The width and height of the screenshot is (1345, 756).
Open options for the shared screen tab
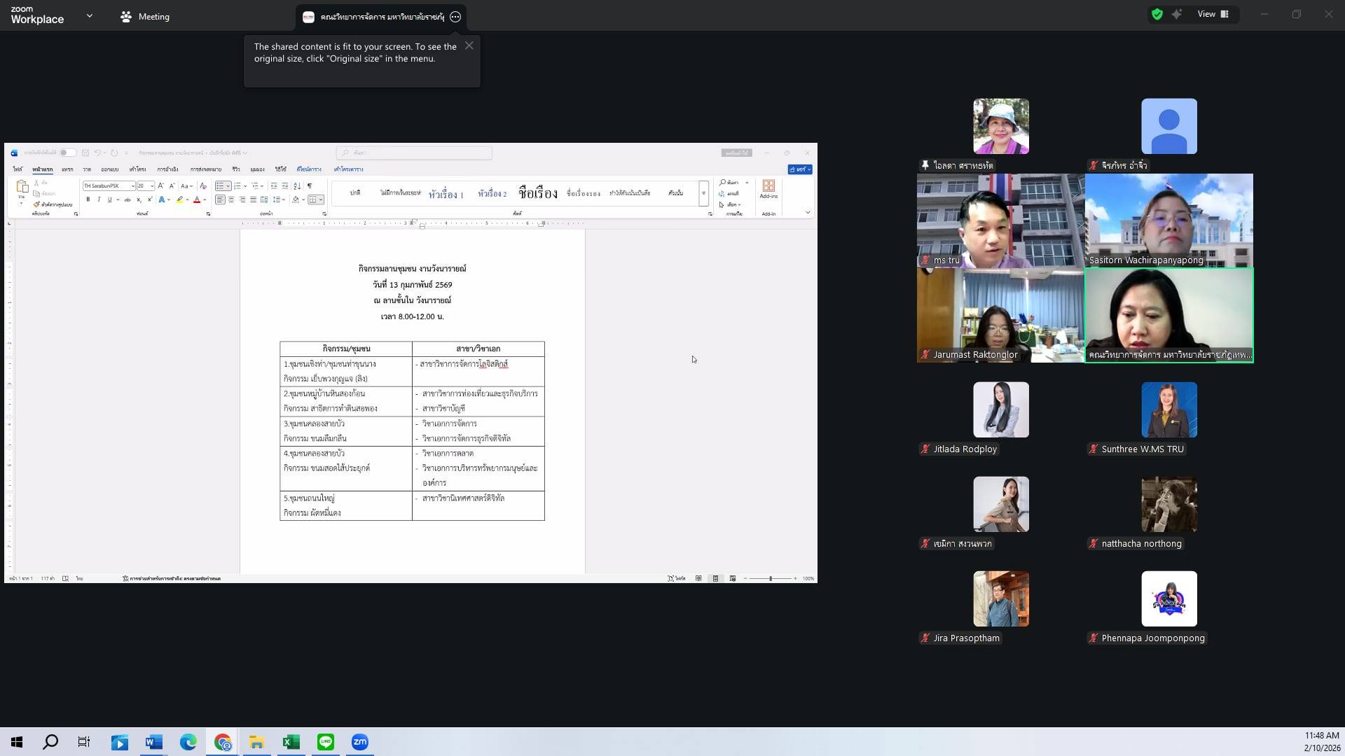[455, 17]
